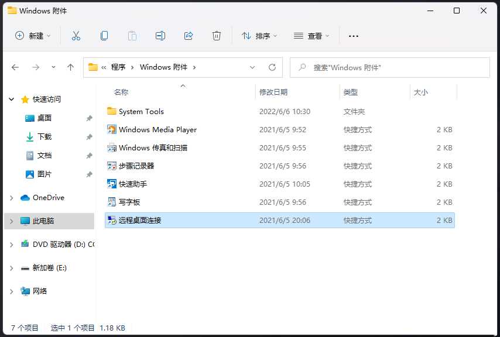
Task: Go forward with the right arrow
Action: [x=36, y=67]
